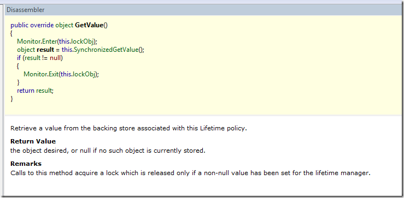Click the result identifier in the return statement
The height and width of the screenshot is (198, 404).
click(44, 91)
